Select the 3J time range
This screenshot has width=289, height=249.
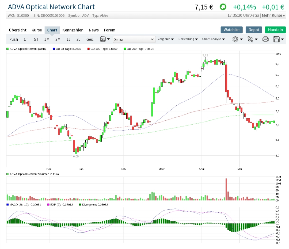(78, 39)
